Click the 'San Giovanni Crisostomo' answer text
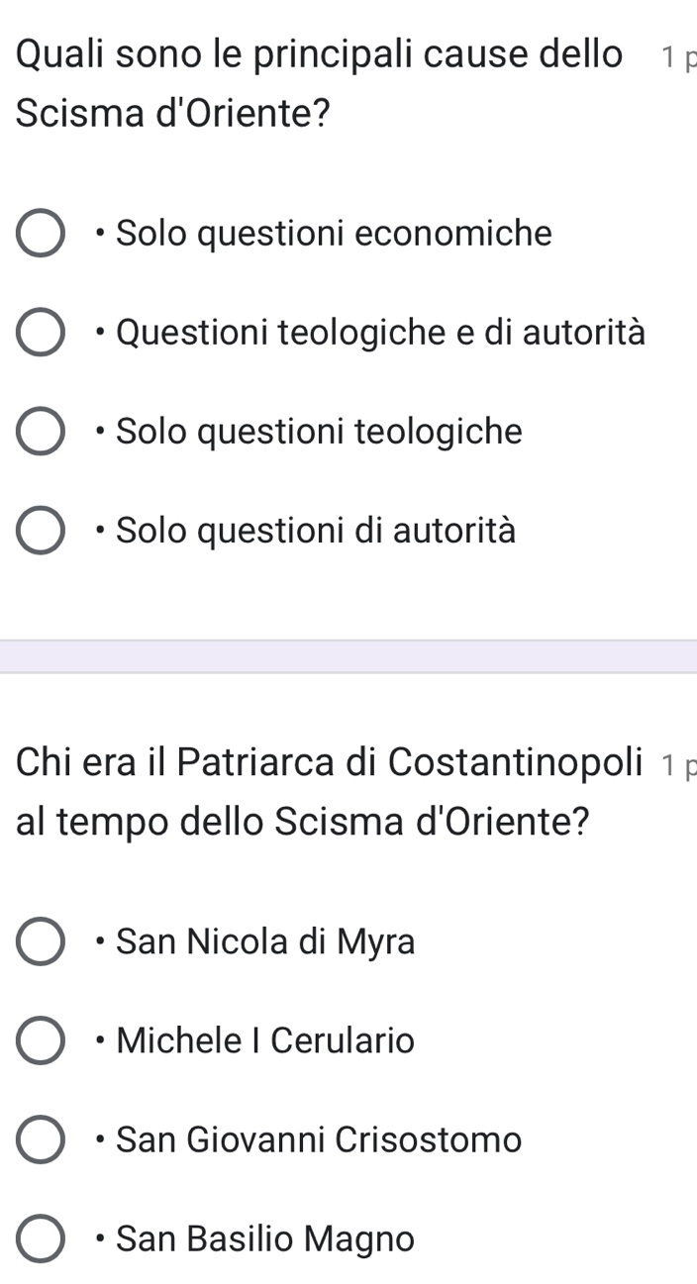This screenshot has height=1284, width=697. pyautogui.click(x=319, y=1139)
